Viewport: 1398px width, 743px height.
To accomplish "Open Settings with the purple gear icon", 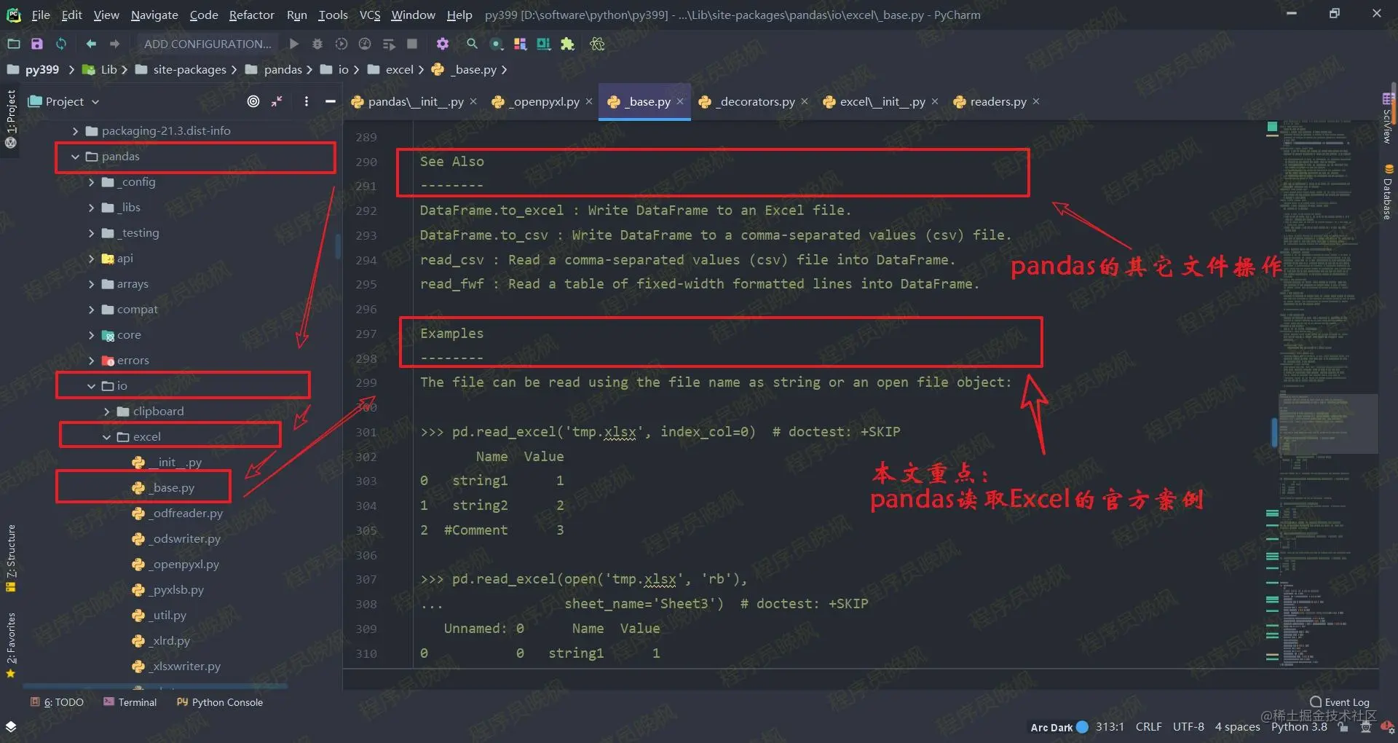I will pos(443,44).
